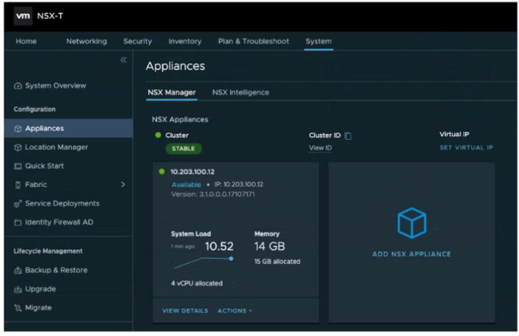Go to Plan & Troubleshoot menu
This screenshot has height=336, width=519.
click(x=254, y=41)
